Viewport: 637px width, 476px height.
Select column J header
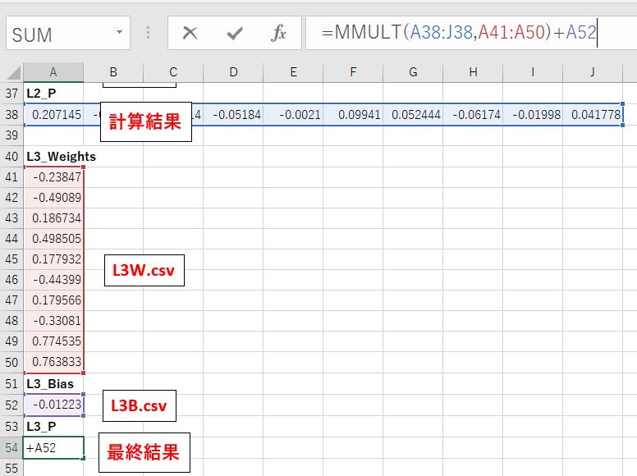point(593,72)
